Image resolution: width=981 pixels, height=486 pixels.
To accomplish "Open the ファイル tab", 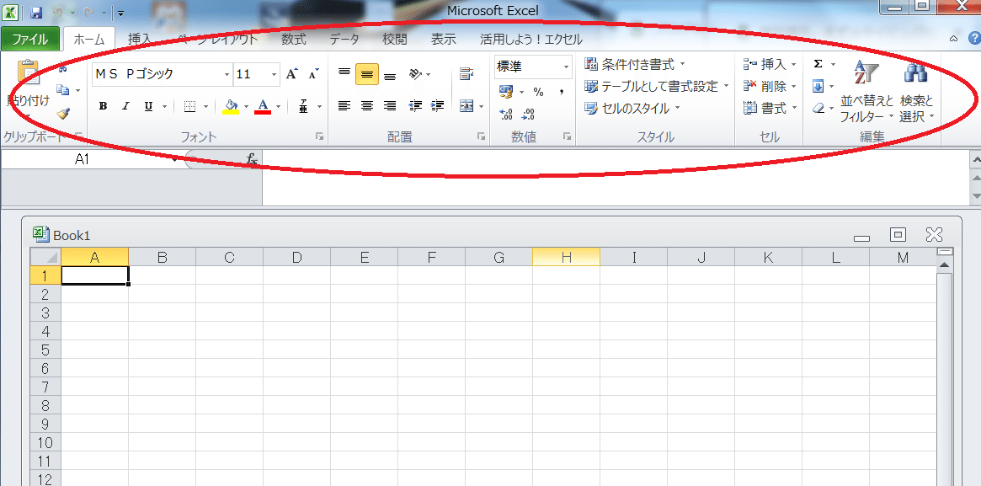I will [x=30, y=39].
